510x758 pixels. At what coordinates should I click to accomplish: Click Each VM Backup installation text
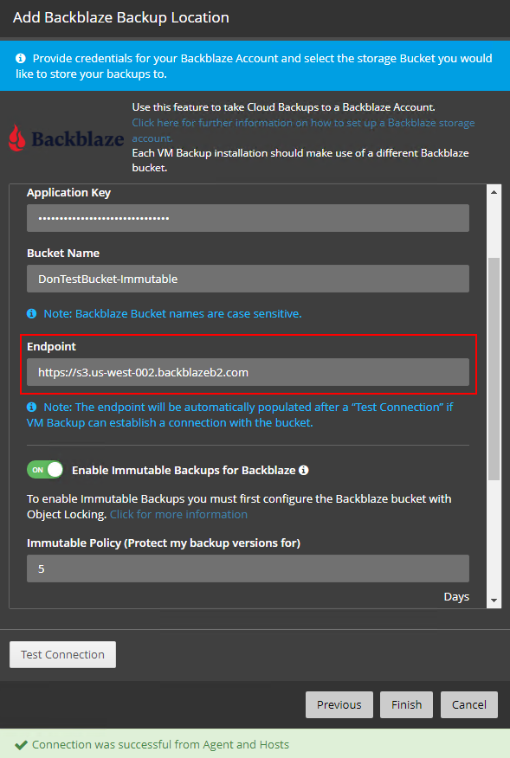click(x=300, y=160)
